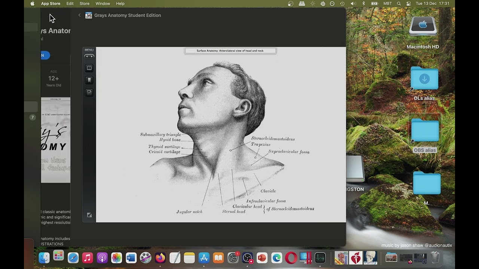Open the volume control in the menu bar
479x269 pixels.
[353, 3]
